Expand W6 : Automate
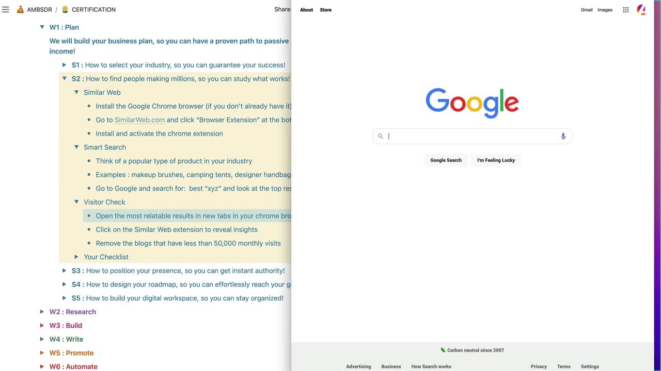Viewport: 661px width, 371px height. 42,366
